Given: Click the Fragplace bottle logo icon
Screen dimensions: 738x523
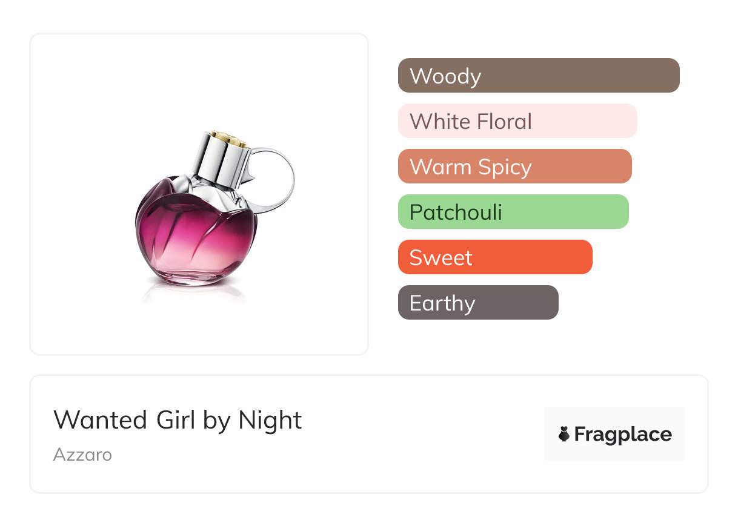Looking at the screenshot, I should [x=564, y=434].
